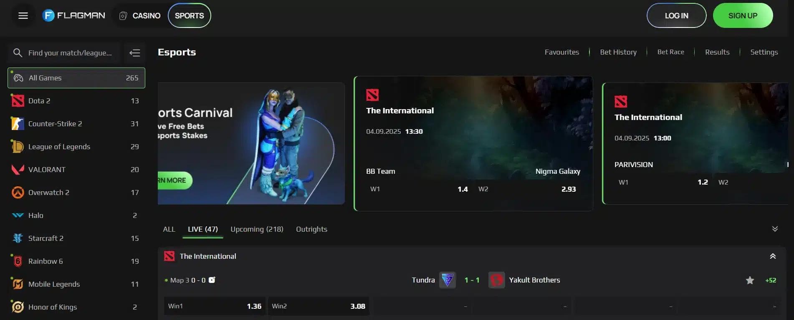Viewport: 794px width, 320px height.
Task: Bet on Win1 odds 1.36 for Tundra
Action: pos(215,306)
